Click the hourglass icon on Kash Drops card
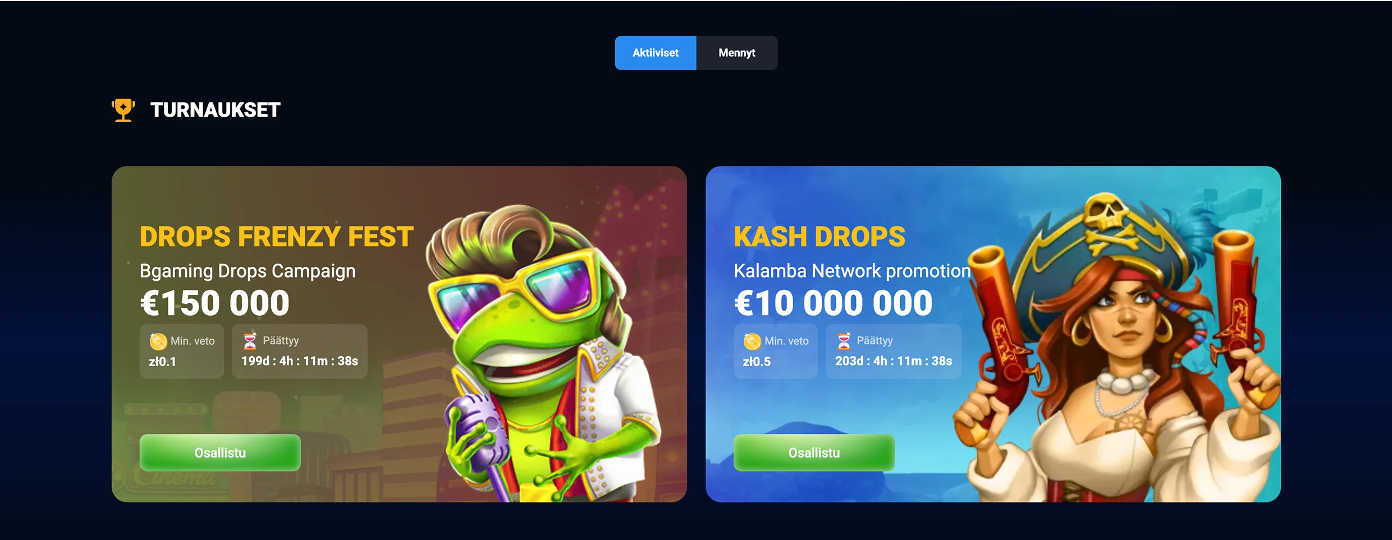 pos(844,340)
